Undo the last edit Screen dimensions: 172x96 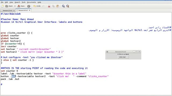(37, 6)
